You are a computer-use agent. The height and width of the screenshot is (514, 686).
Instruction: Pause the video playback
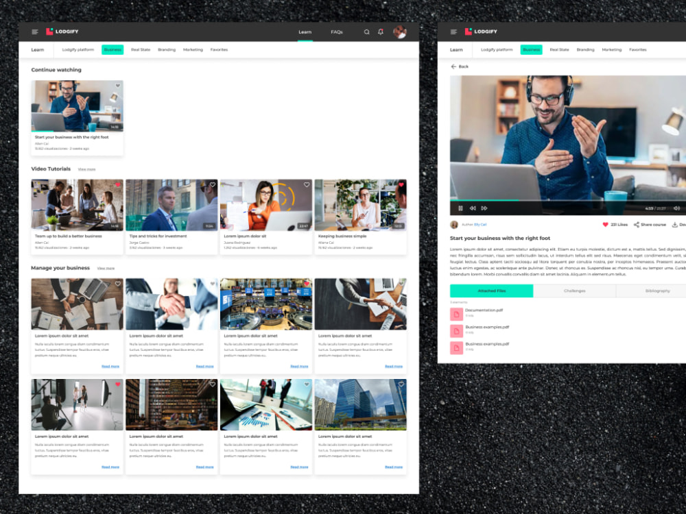[x=460, y=208]
